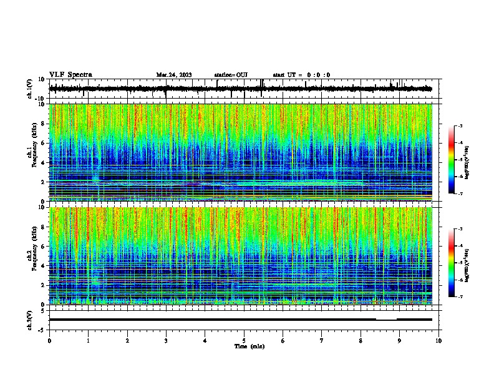This screenshot has width=494, height=382.
Task: Click the time axis tick label "7"
Action: pyautogui.click(x=322, y=341)
